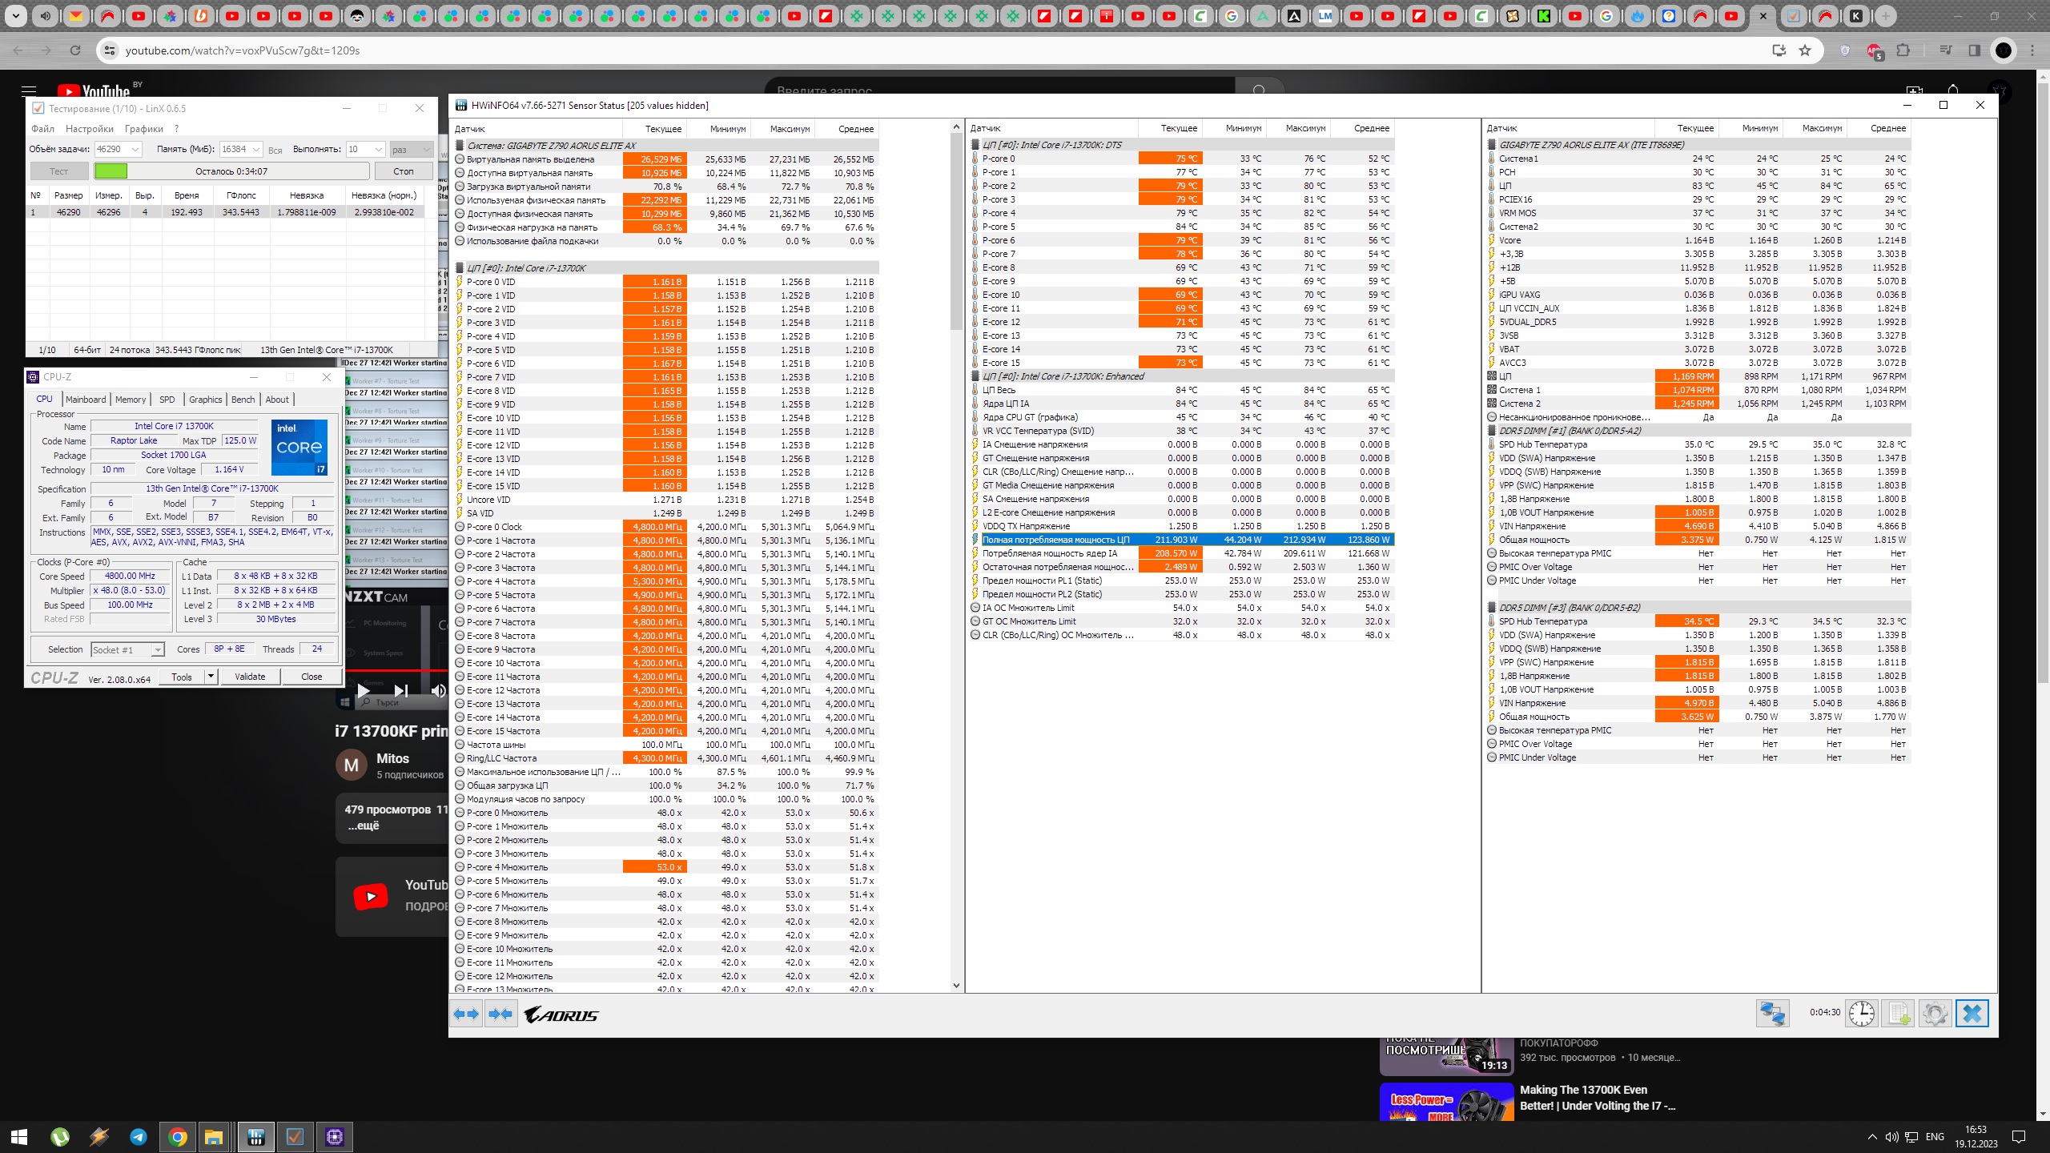The height and width of the screenshot is (1153, 2050).
Task: Click the LinX Стоп button
Action: 404,171
